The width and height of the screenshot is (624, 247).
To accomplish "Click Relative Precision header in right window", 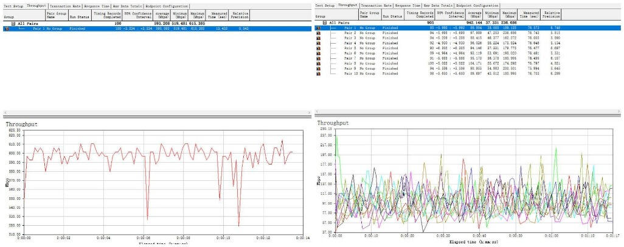I will [x=552, y=15].
